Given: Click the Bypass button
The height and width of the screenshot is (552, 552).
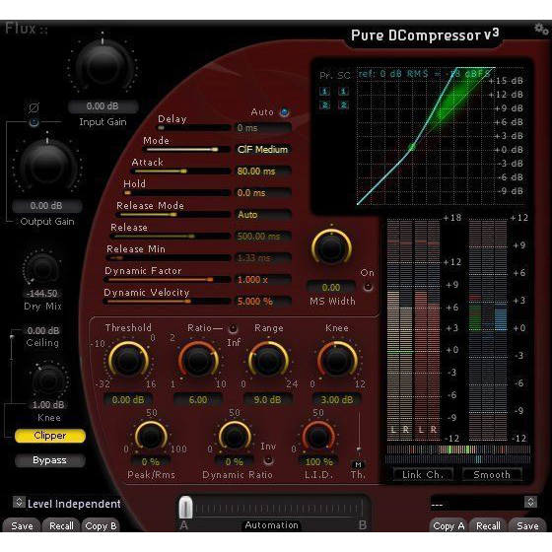Looking at the screenshot, I should pyautogui.click(x=50, y=460).
